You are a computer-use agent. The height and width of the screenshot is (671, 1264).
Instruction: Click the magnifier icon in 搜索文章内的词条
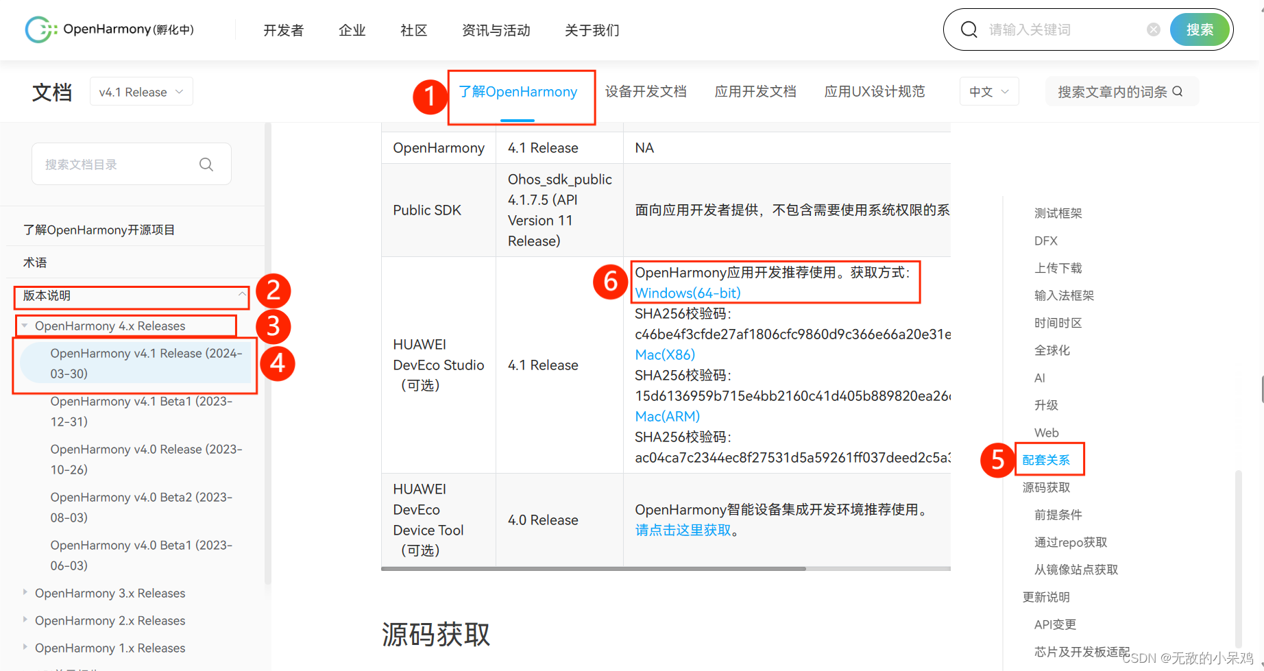pos(1178,91)
